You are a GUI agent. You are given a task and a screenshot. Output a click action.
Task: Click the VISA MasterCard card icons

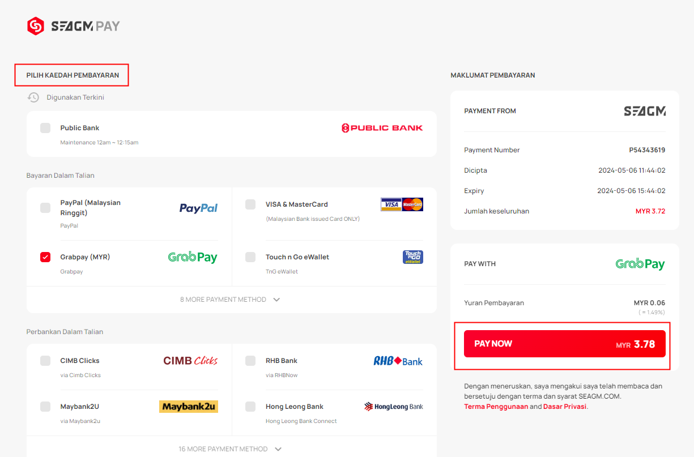click(x=402, y=204)
